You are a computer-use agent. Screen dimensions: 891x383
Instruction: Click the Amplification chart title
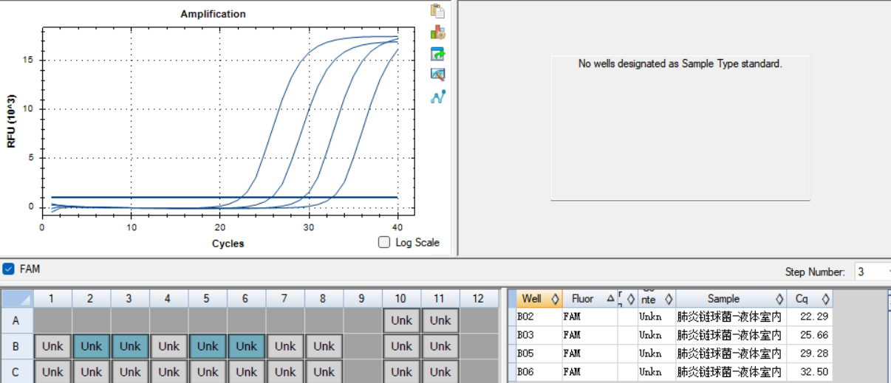213,14
